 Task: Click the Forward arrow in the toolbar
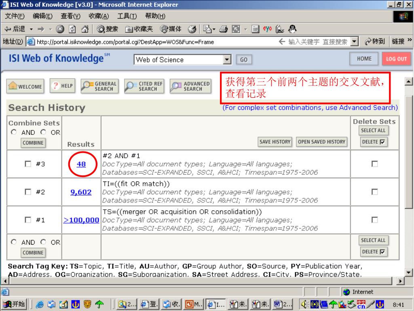(41, 29)
